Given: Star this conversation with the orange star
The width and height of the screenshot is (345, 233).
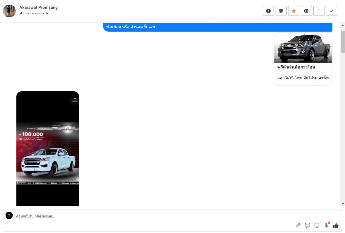Looking at the screenshot, I should pyautogui.click(x=294, y=11).
